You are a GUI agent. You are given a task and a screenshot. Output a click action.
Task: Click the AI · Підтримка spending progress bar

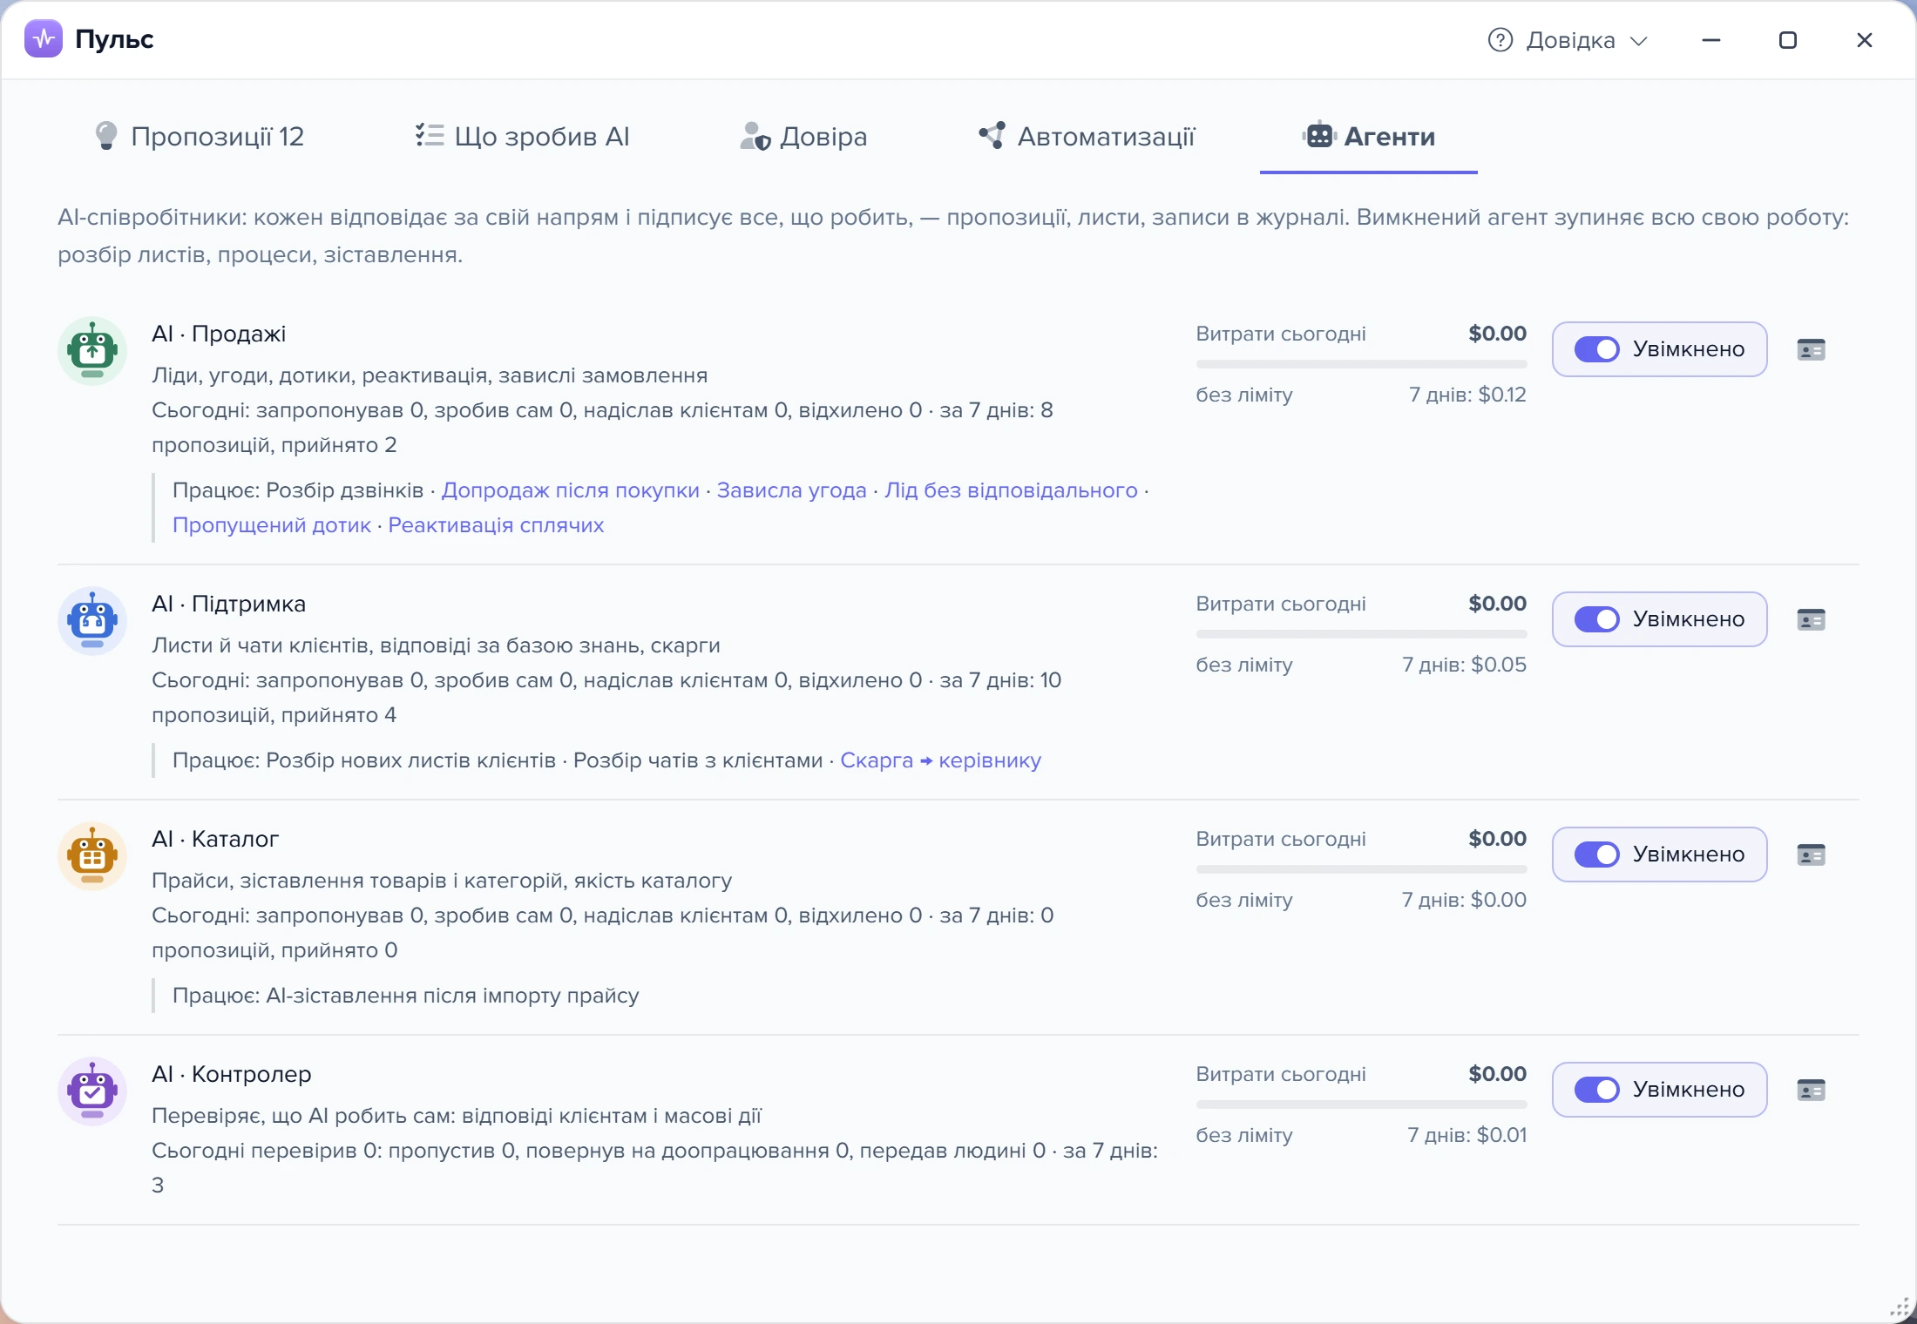(x=1361, y=634)
